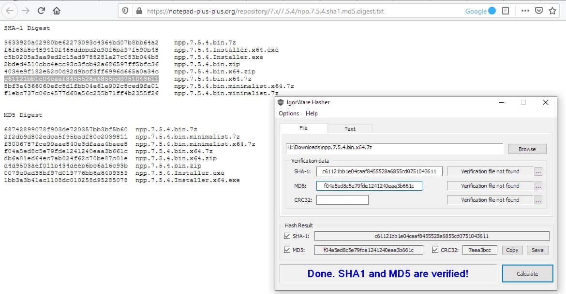This screenshot has width=566, height=294.
Task: Switch to the File tab
Action: (x=304, y=128)
